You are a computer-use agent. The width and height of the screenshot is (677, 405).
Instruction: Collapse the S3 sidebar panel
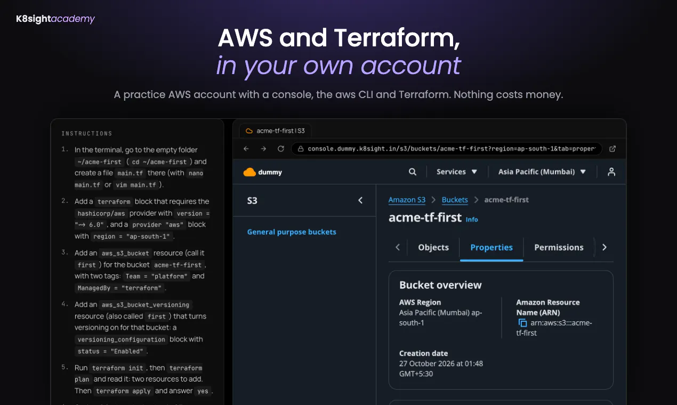360,200
